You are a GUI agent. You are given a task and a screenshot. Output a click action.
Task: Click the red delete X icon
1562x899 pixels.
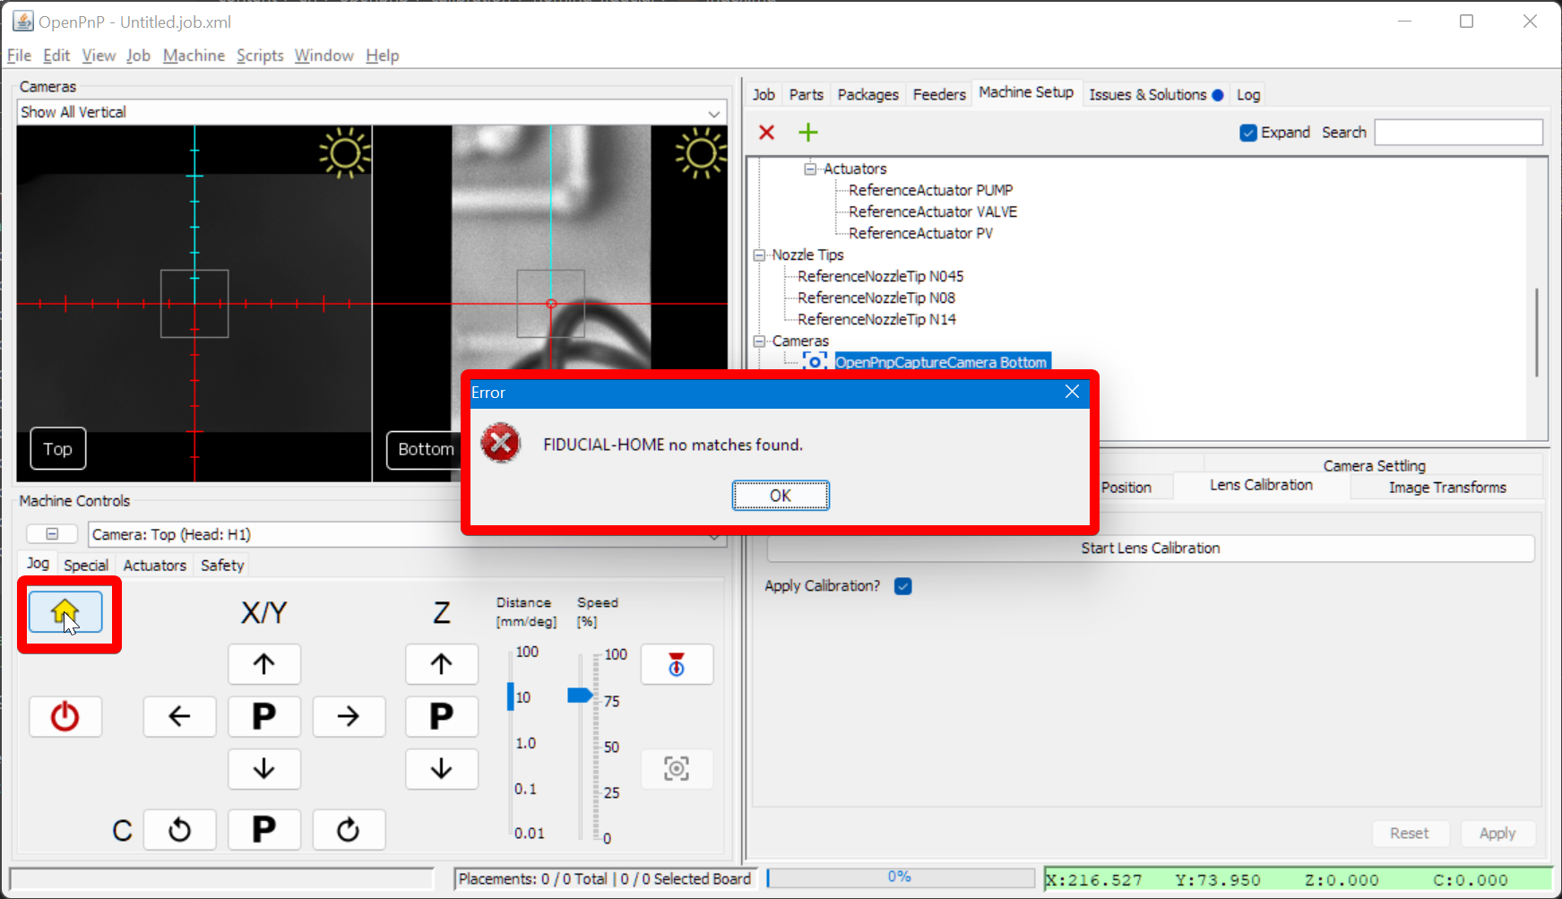pyautogui.click(x=766, y=133)
